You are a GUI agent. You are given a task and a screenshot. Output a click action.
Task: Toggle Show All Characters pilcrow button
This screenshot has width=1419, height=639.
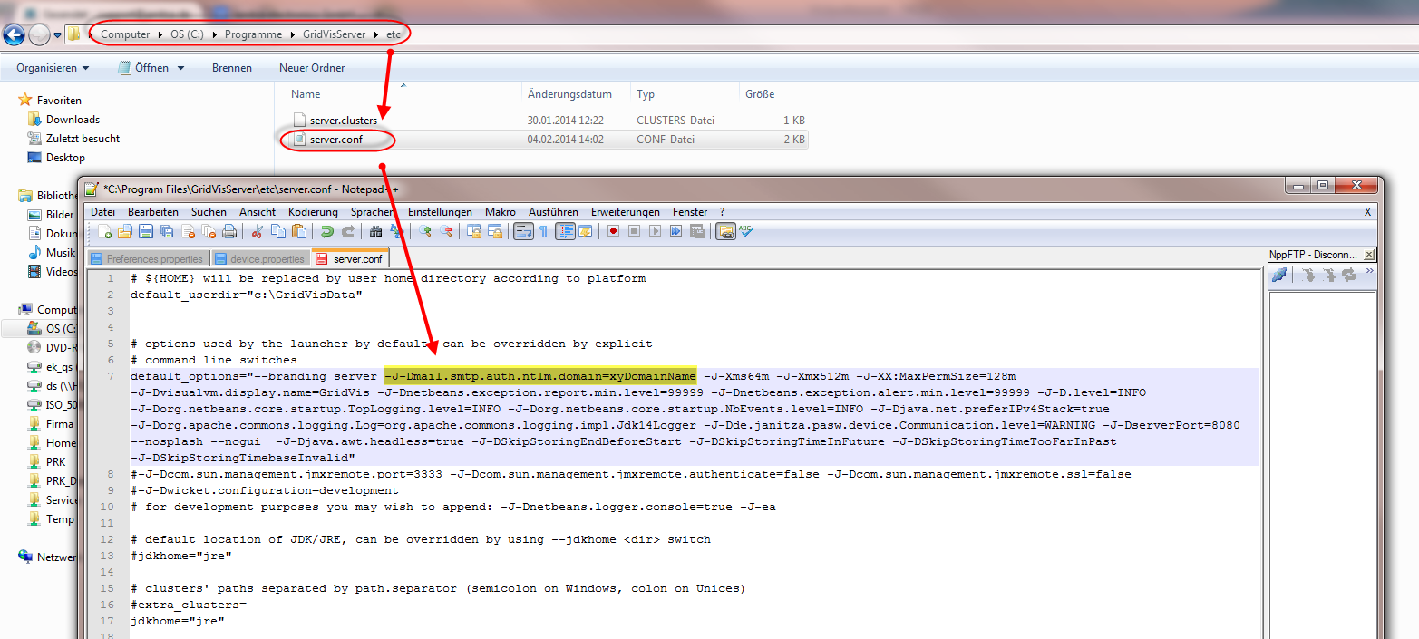(x=544, y=232)
